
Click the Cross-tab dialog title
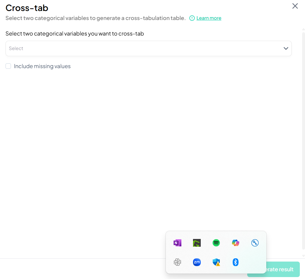pyautogui.click(x=27, y=8)
